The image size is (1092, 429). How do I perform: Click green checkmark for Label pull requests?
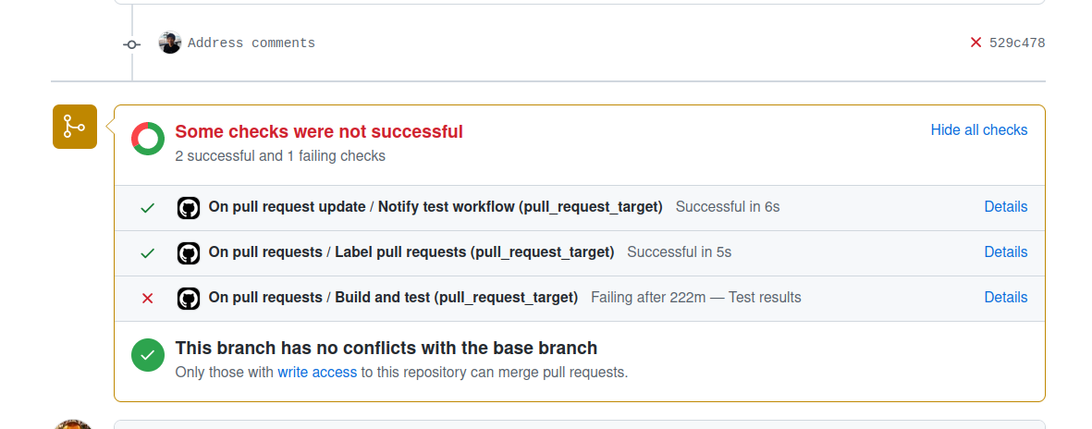pyautogui.click(x=147, y=253)
